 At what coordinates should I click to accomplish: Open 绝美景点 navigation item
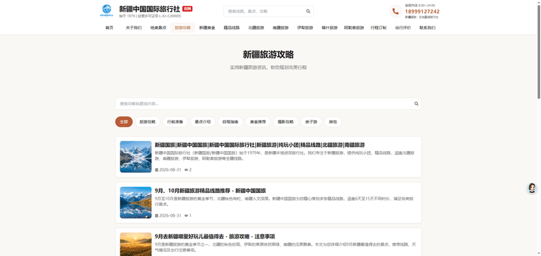tap(158, 28)
